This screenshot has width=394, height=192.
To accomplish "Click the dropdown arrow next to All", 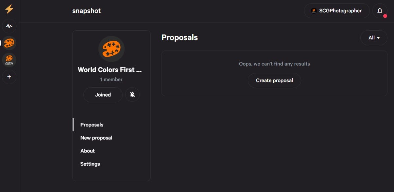I will (378, 38).
